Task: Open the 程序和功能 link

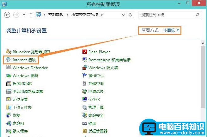Action: click(22, 84)
